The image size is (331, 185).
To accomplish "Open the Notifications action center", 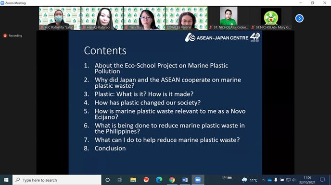I will coord(322,180).
